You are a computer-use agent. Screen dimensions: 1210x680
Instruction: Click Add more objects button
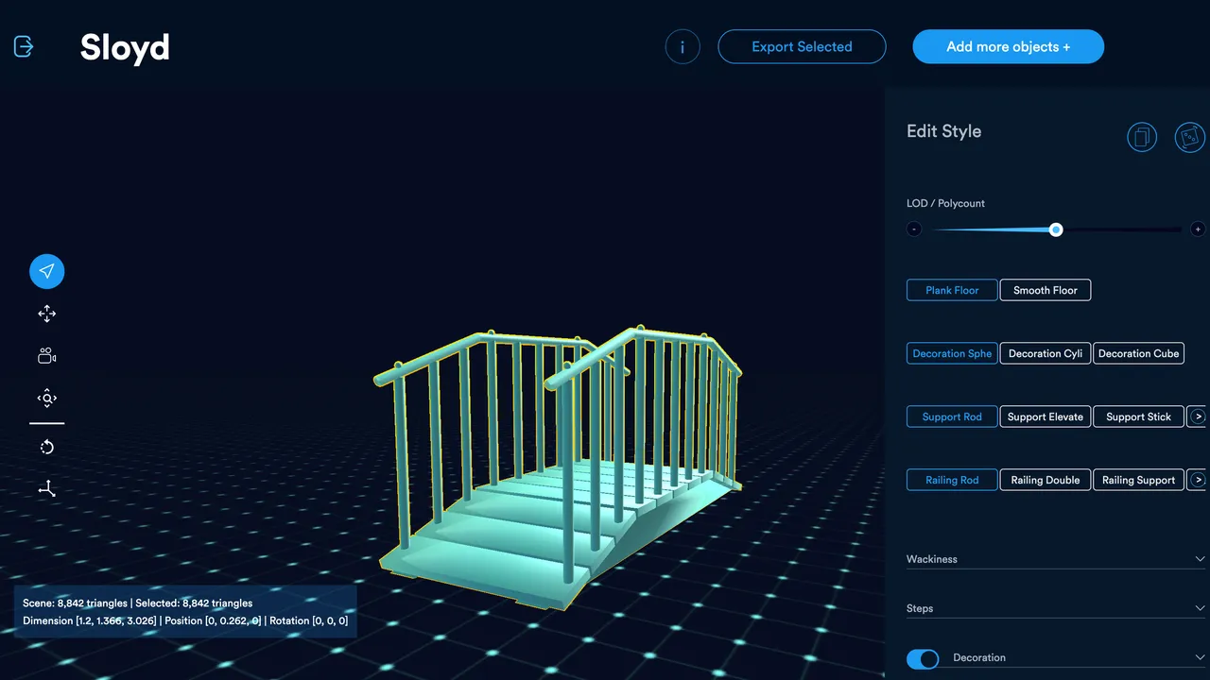[x=1008, y=46]
